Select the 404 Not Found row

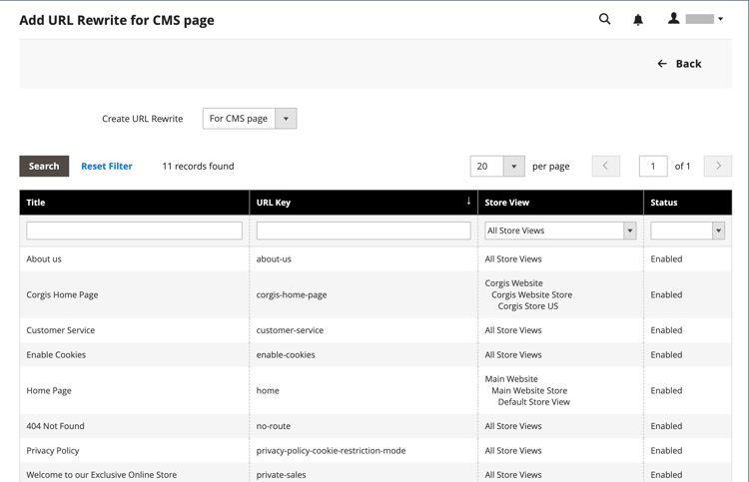coord(375,426)
